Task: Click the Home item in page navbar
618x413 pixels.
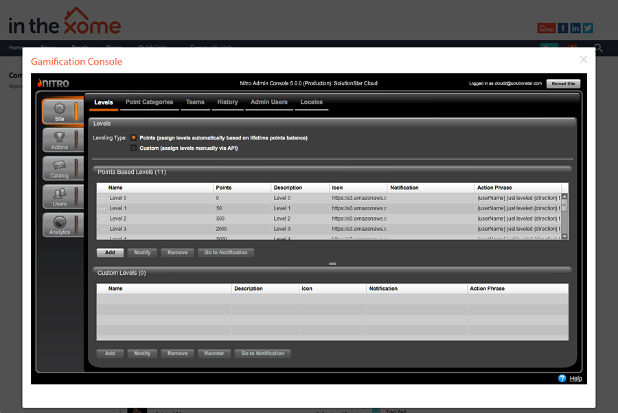Action: click(15, 47)
